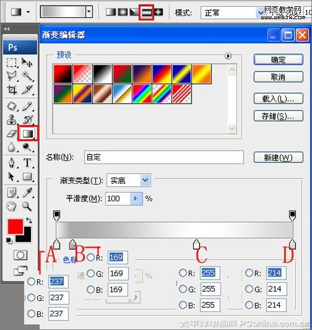Select the Pencil brush tool
This screenshot has width=312, height=330.
point(27,106)
